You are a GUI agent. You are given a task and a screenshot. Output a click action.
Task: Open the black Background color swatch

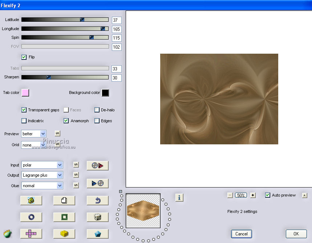(x=105, y=93)
